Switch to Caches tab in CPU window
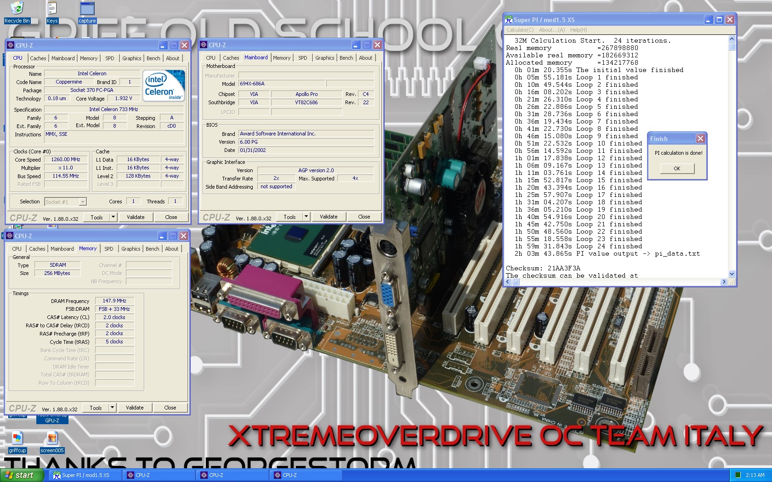The width and height of the screenshot is (772, 482). click(38, 58)
